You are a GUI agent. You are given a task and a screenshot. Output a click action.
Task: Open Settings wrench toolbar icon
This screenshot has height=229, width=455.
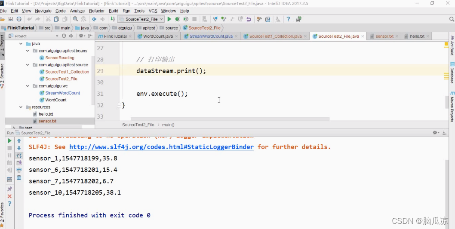click(259, 19)
